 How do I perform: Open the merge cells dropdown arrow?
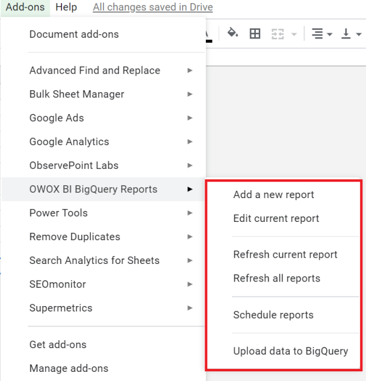294,34
